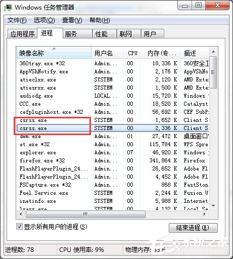Image resolution: width=233 pixels, height=259 pixels.
Task: Minimize the Task Manager window
Action: pos(185,6)
